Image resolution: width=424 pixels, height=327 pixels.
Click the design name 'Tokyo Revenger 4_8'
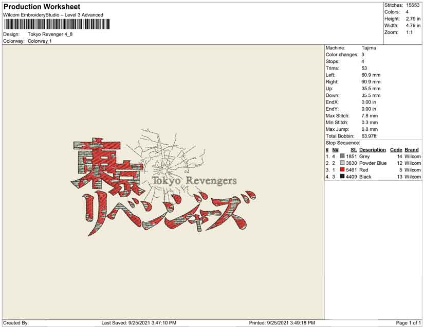(50, 35)
